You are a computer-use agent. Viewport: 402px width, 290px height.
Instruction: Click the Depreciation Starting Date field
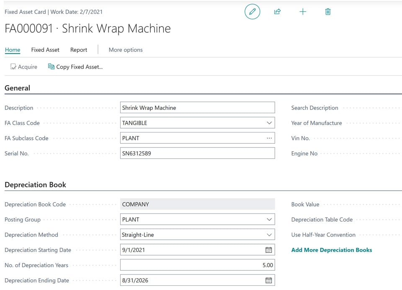click(197, 250)
